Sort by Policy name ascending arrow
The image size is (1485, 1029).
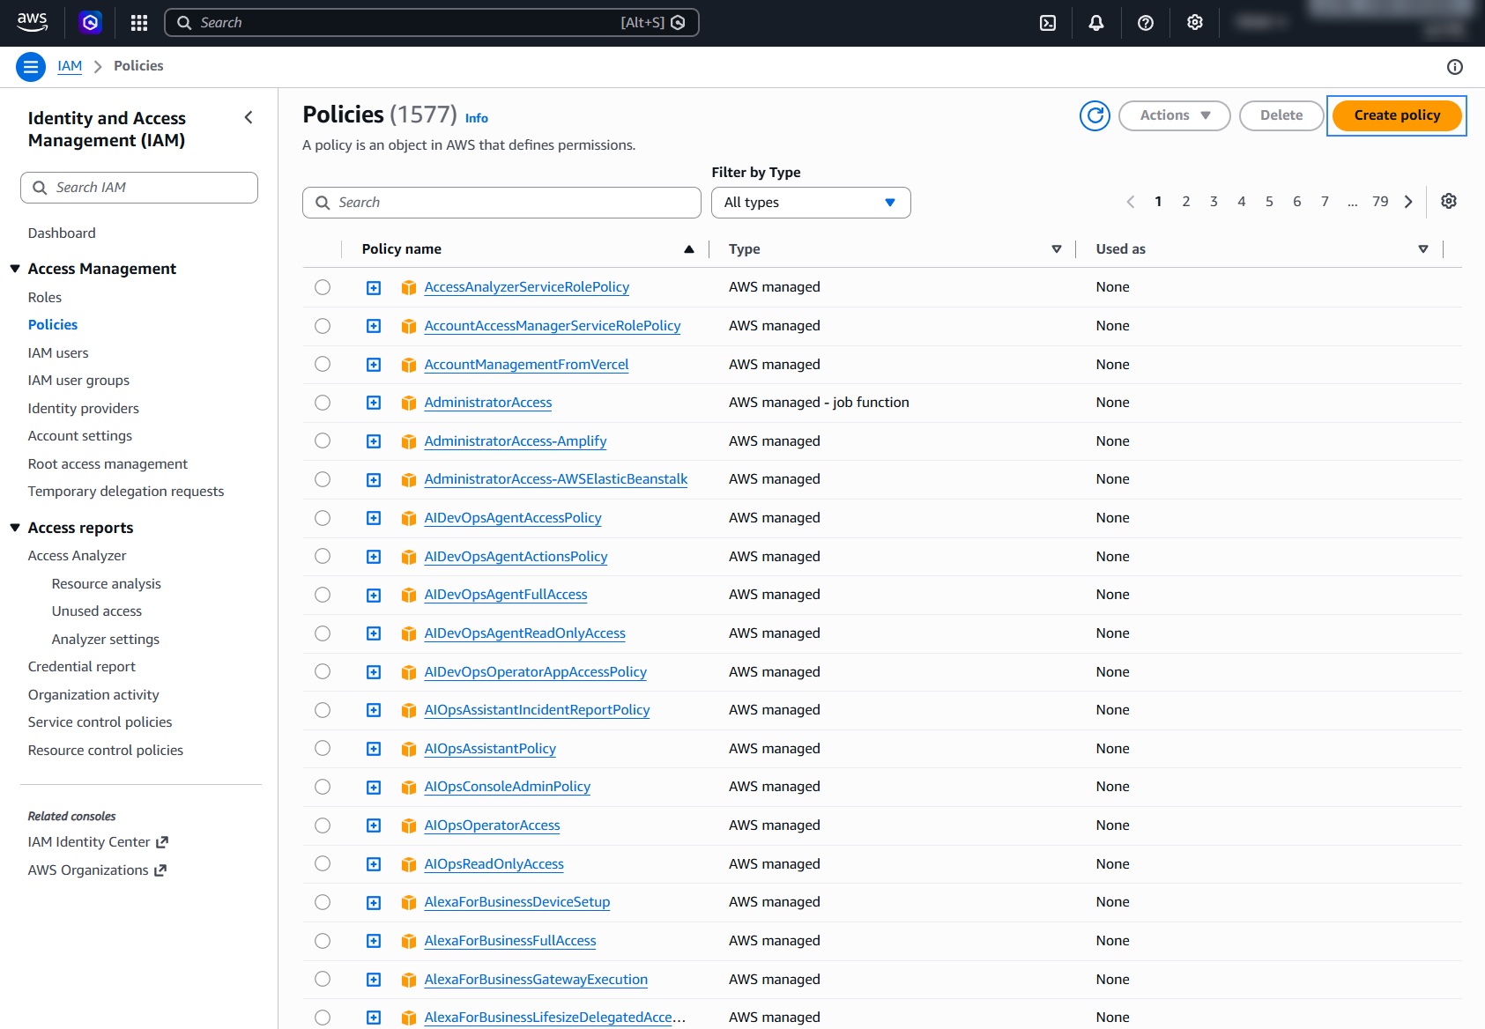[689, 249]
